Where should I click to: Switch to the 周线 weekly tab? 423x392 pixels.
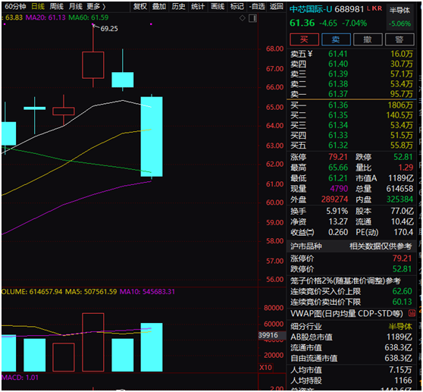coord(57,6)
